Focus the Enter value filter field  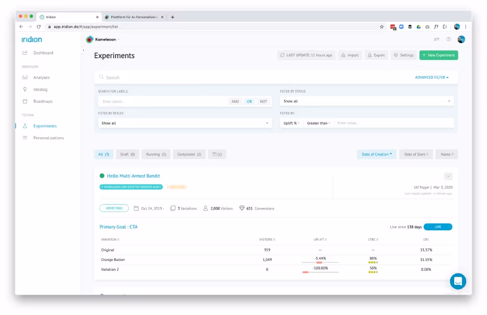pos(394,123)
